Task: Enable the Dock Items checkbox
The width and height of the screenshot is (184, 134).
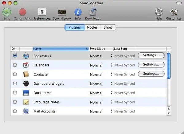Action: 15,93
